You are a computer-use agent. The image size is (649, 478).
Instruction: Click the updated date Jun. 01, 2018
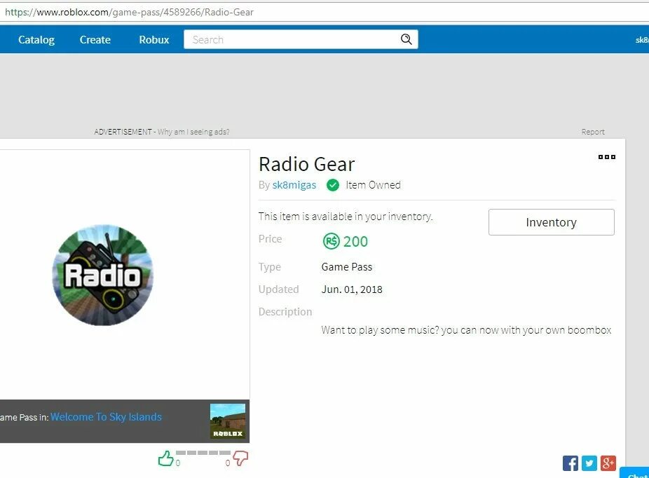pos(352,289)
